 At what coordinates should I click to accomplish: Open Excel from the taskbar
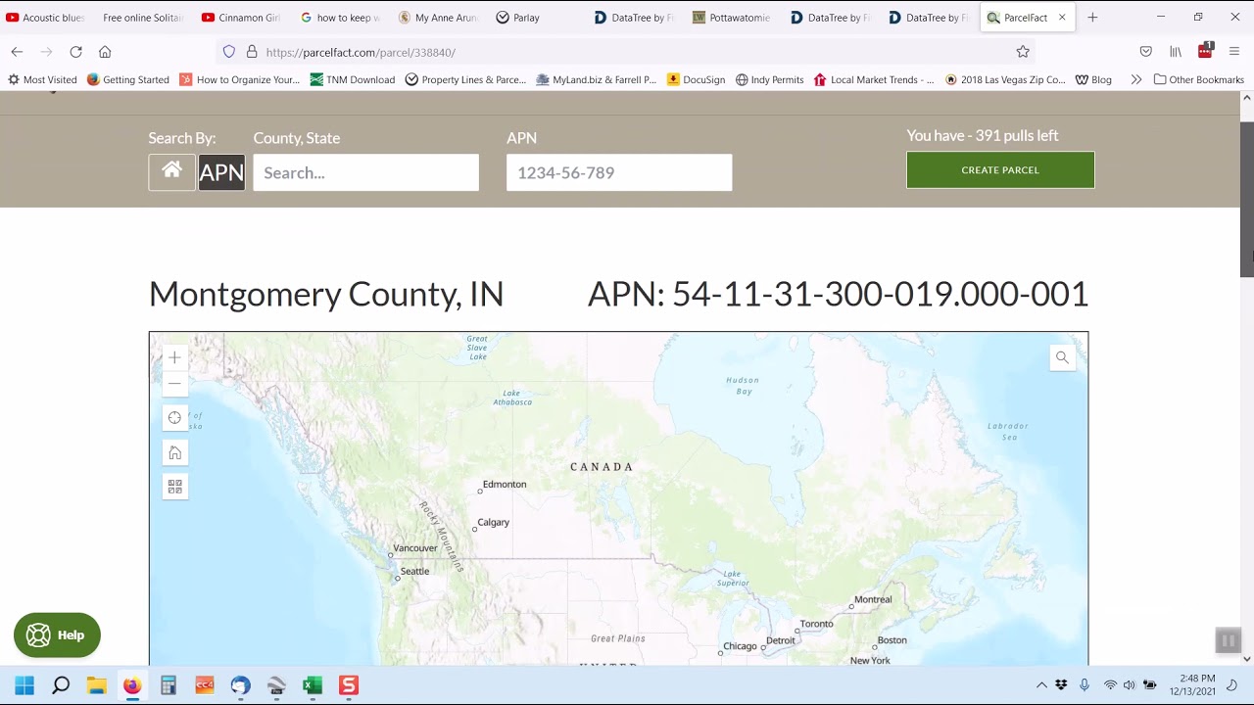click(313, 685)
